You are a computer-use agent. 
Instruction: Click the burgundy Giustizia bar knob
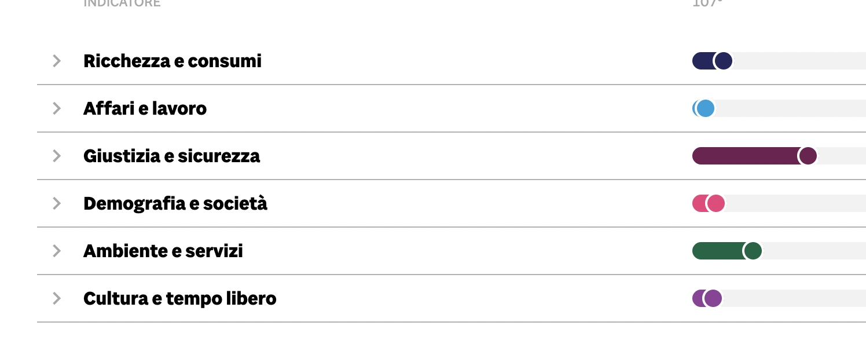coord(808,156)
